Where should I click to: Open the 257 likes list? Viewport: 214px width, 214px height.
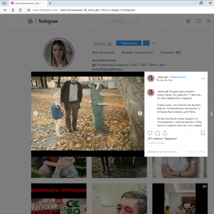pos(163,139)
